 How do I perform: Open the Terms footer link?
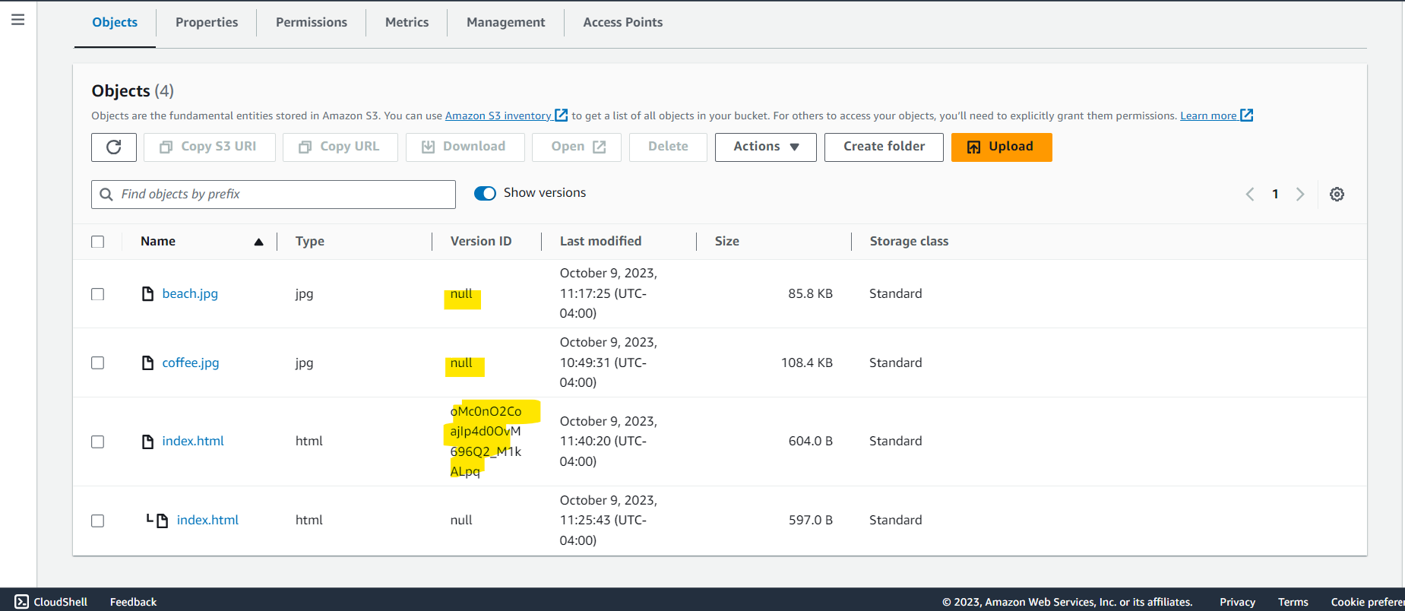click(x=1293, y=602)
